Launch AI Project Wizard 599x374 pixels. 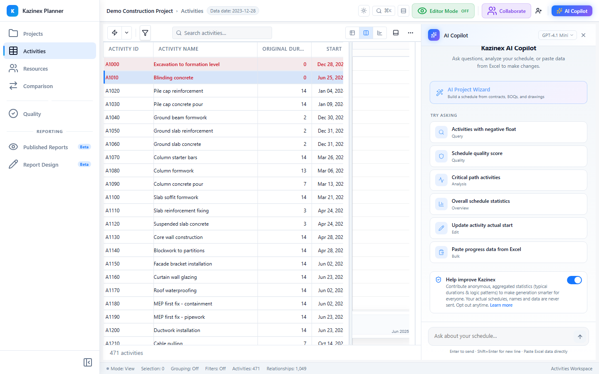[x=508, y=92]
